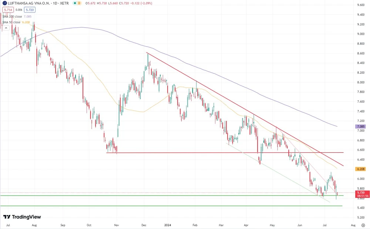Click the bid price 5.714 button
Viewport: 370px width, 229px height.
tap(8, 10)
